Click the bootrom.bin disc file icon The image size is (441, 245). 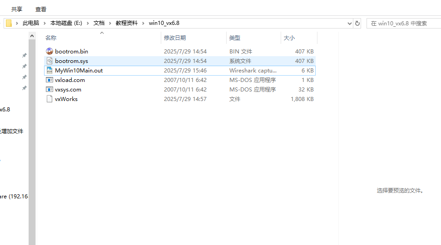pos(50,51)
